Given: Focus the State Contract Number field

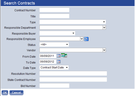Looking at the screenshot, I should pyautogui.click(x=73, y=80).
